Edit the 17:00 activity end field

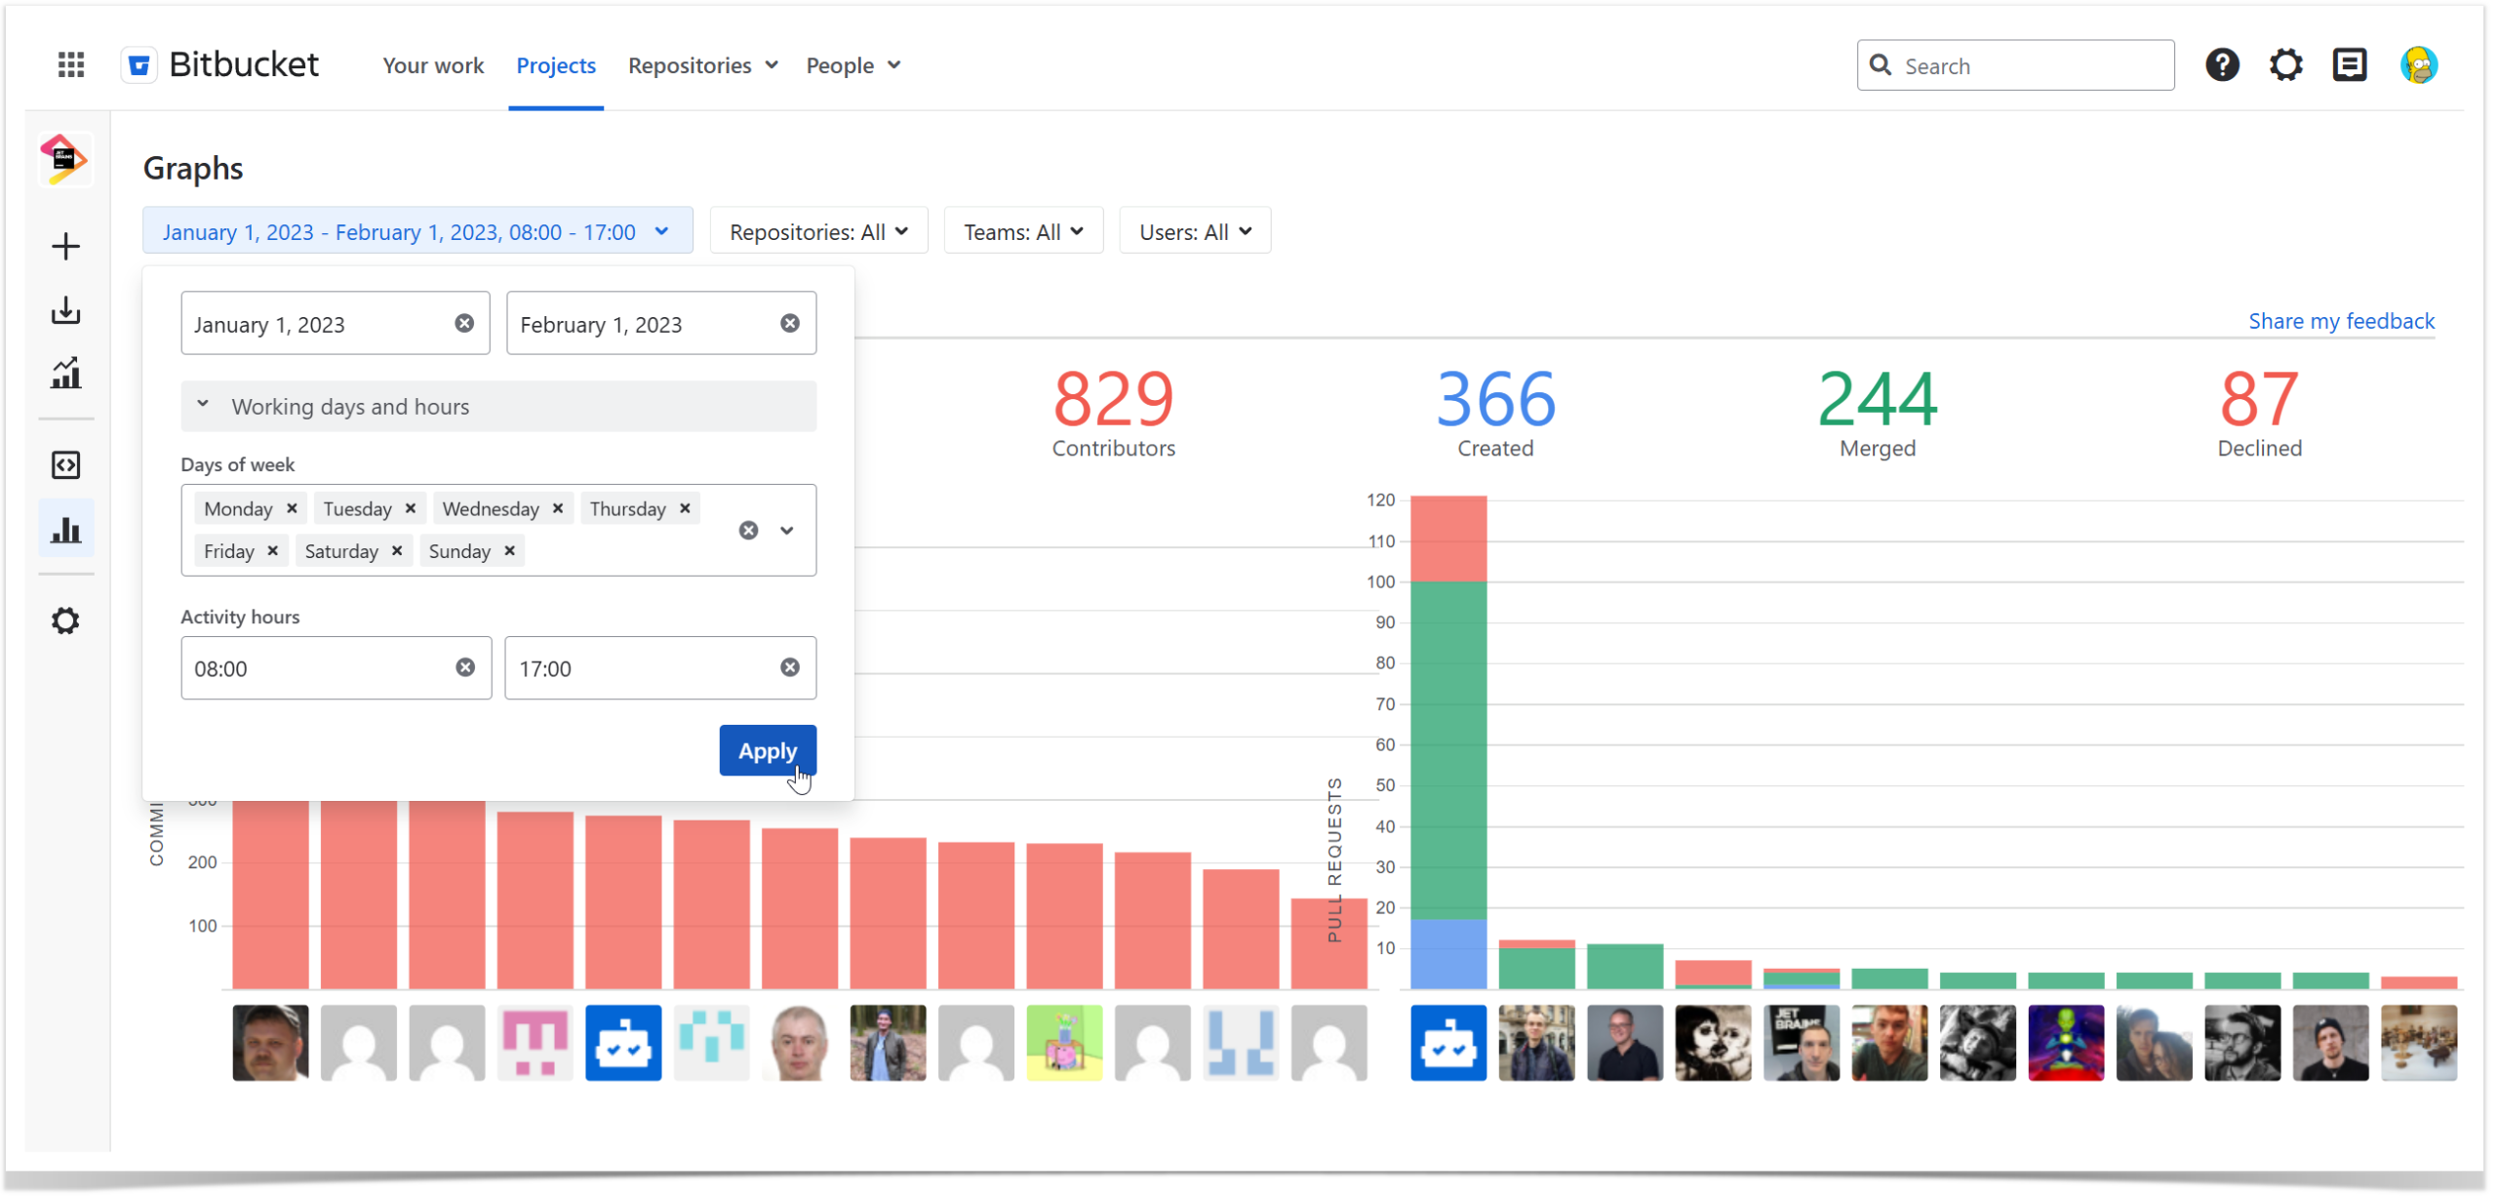[660, 667]
